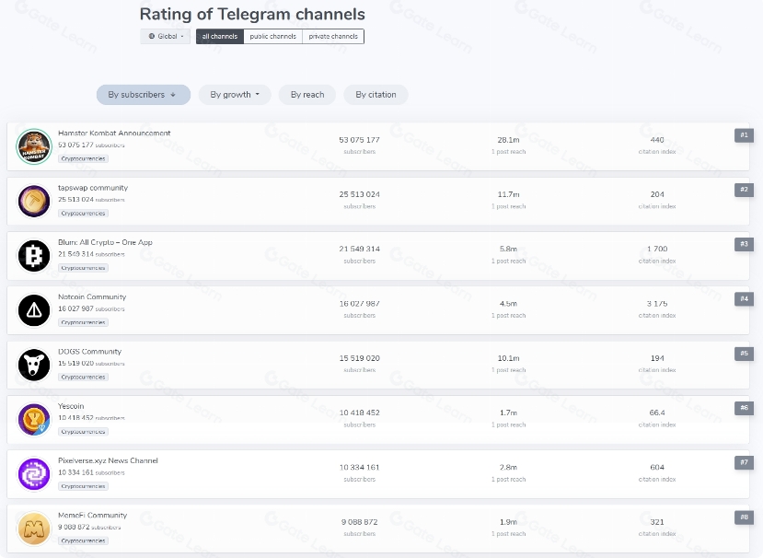Open Notcoin Community channel link
This screenshot has width=763, height=558.
(92, 296)
